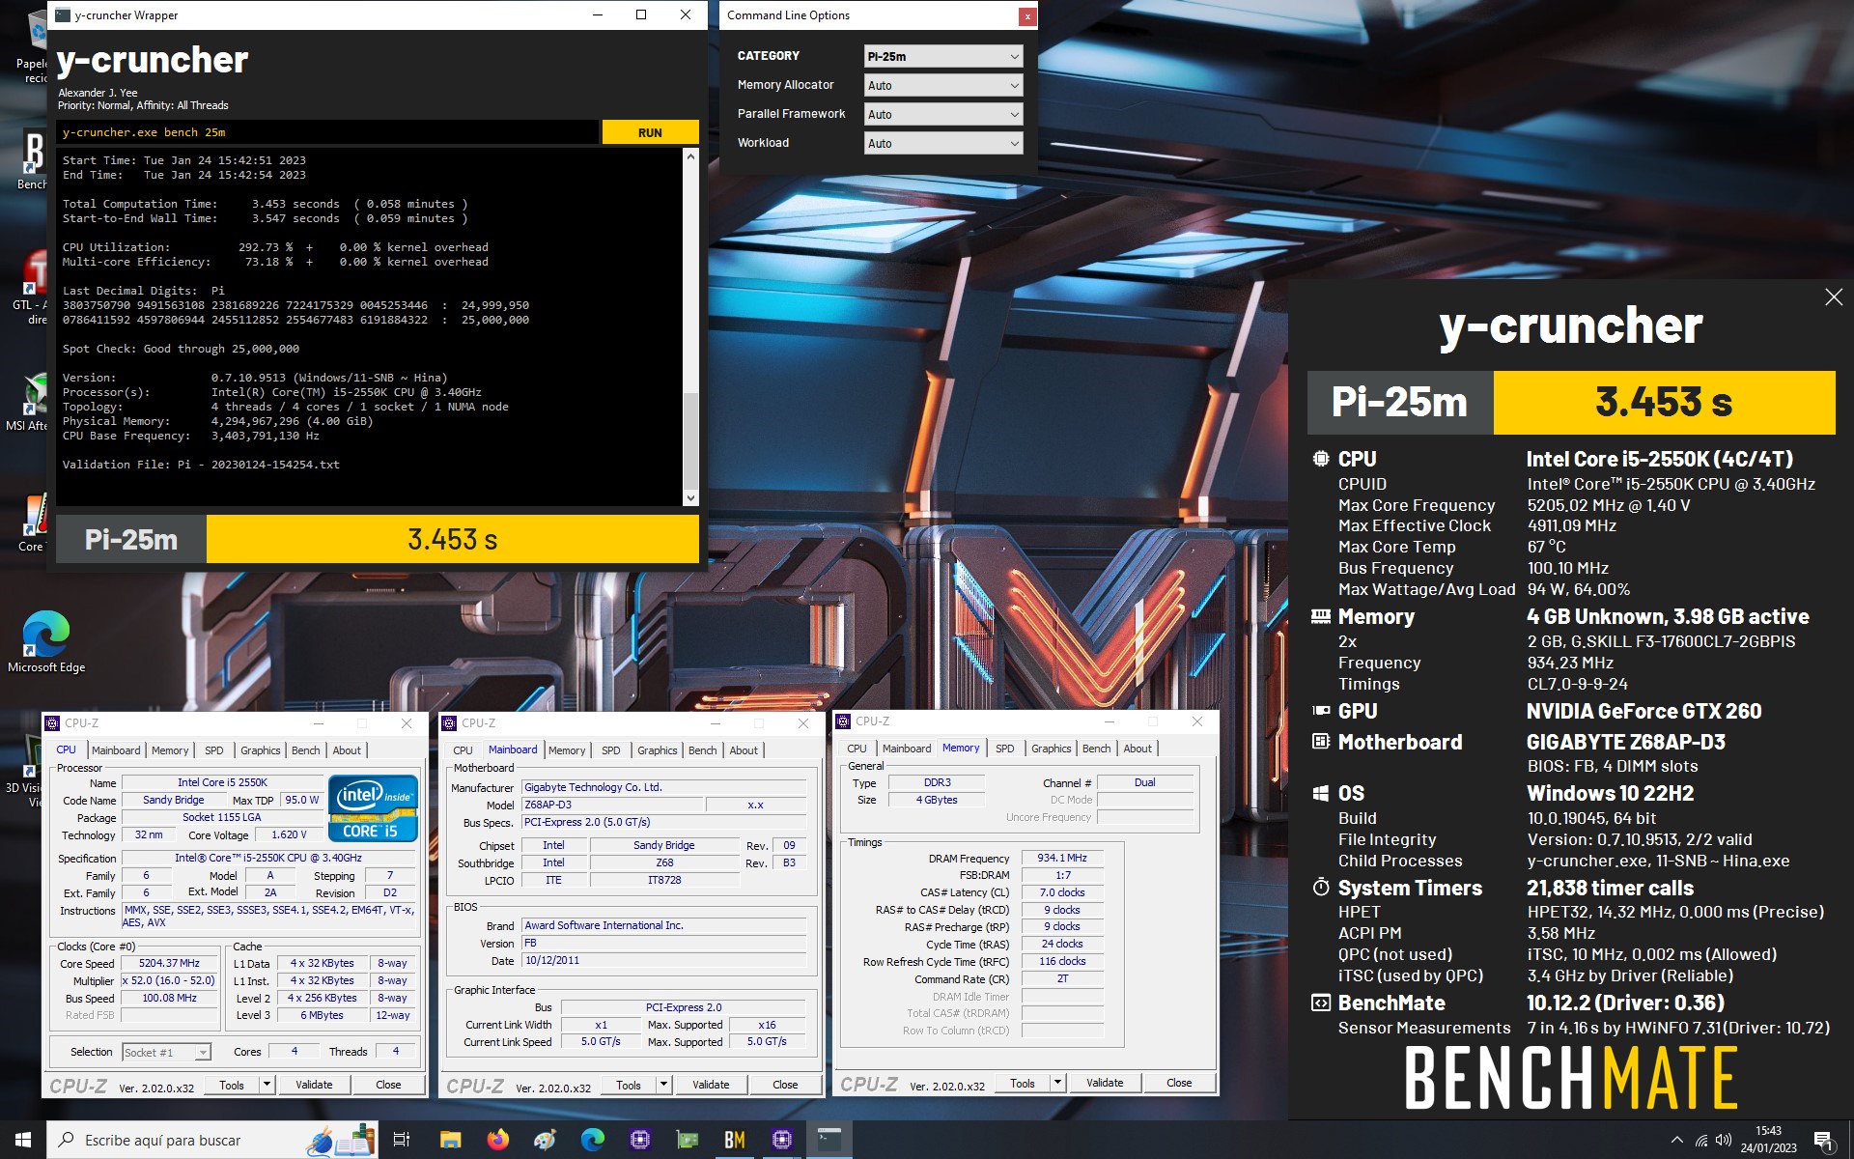Click the OS Windows icon in BenchMate panel
This screenshot has height=1159, width=1854.
tap(1320, 793)
